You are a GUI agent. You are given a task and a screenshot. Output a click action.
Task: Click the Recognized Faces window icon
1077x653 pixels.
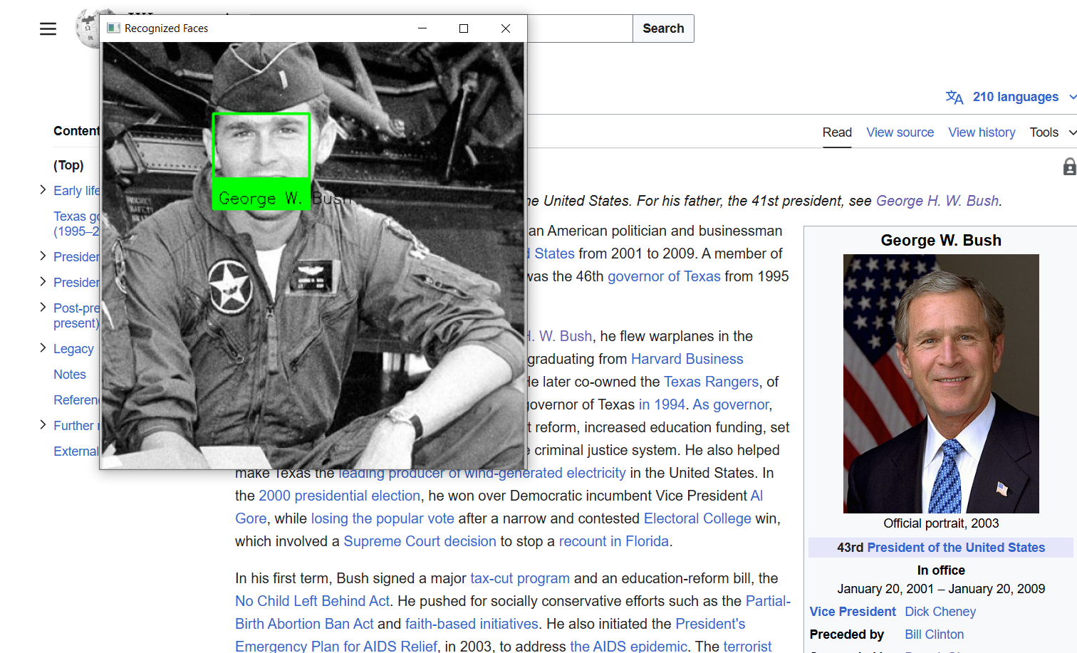(113, 28)
